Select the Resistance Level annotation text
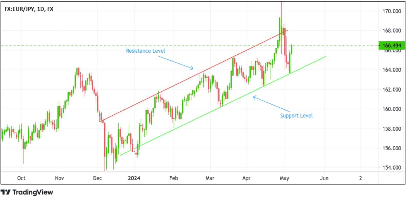 click(x=145, y=51)
